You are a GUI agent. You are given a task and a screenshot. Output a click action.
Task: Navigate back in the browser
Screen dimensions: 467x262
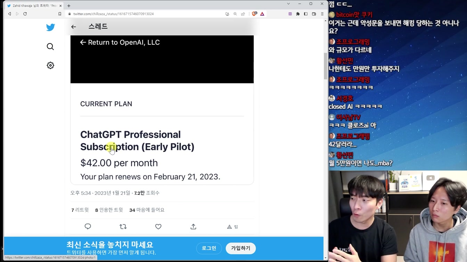click(9, 14)
